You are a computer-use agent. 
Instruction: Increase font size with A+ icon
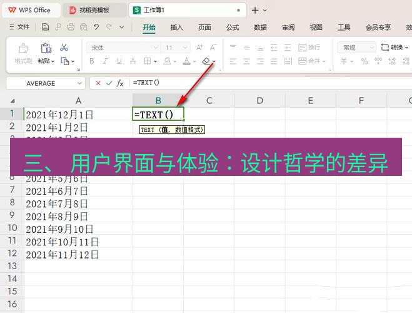click(199, 48)
